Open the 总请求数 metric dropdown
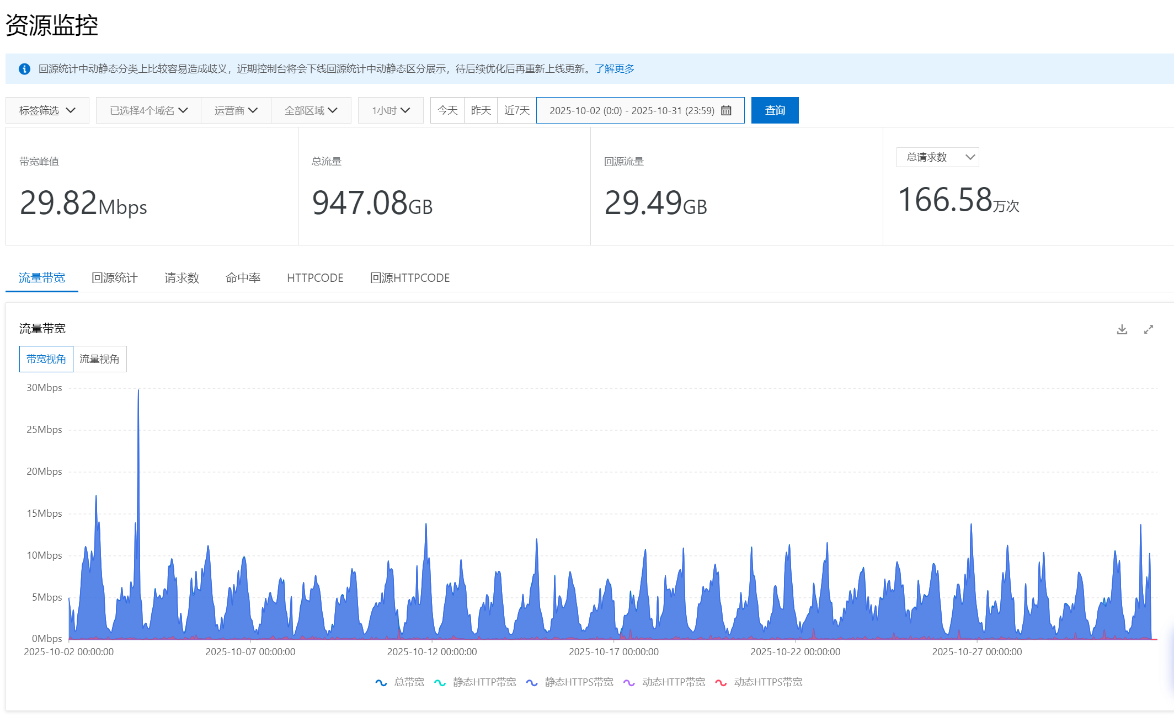This screenshot has width=1174, height=717. coord(937,157)
